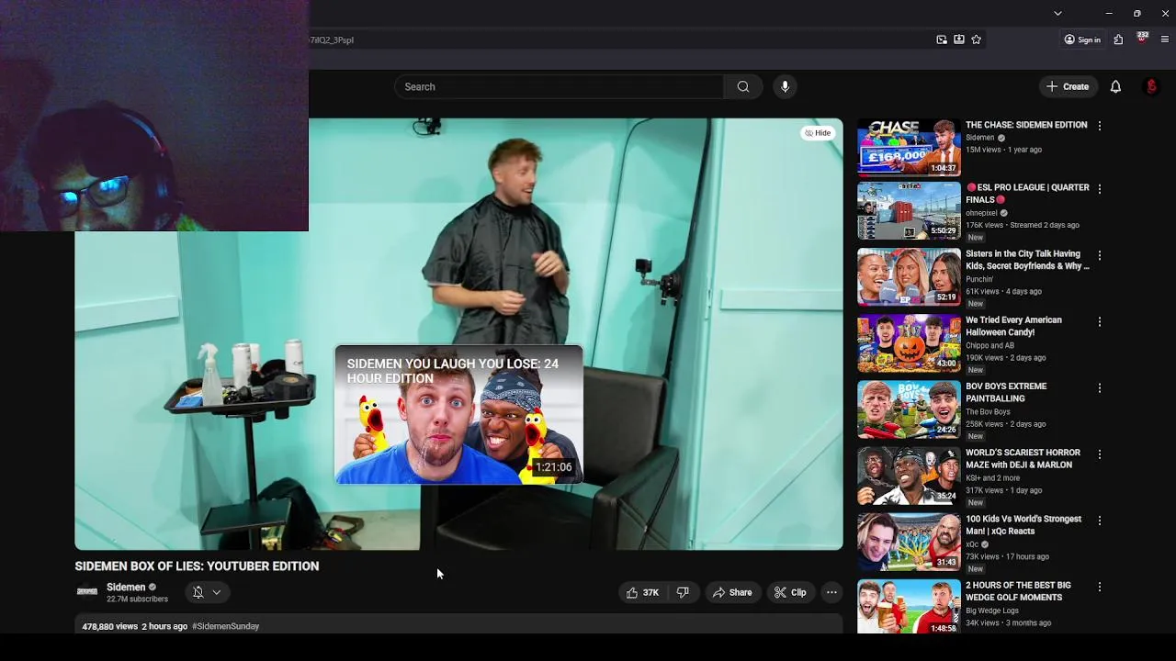Viewport: 1176px width, 661px height.
Task: Open YouTube notifications bell
Action: [1115, 87]
